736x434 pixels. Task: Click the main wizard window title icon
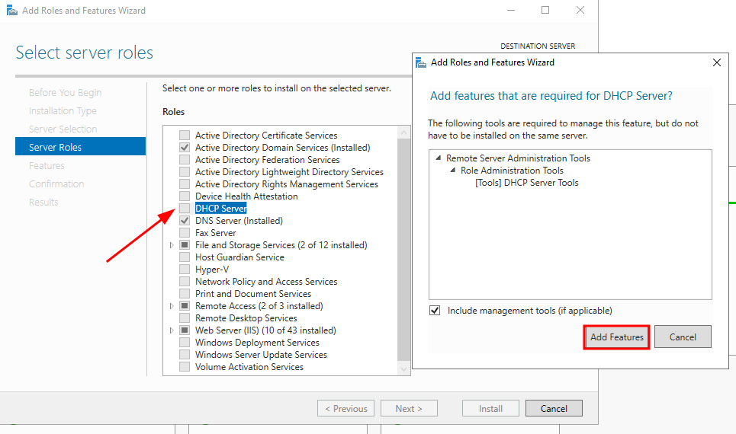tap(11, 11)
